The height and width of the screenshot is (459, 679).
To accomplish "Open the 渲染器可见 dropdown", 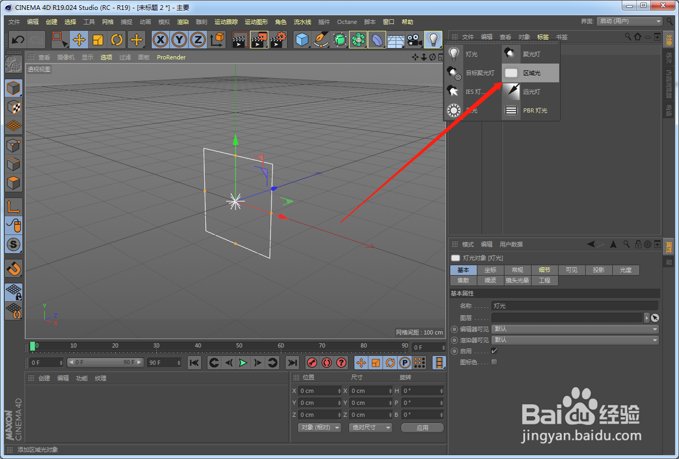I will point(575,340).
